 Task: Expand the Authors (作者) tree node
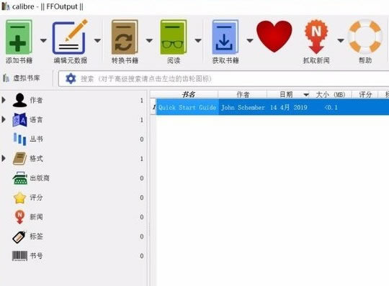tap(4, 100)
